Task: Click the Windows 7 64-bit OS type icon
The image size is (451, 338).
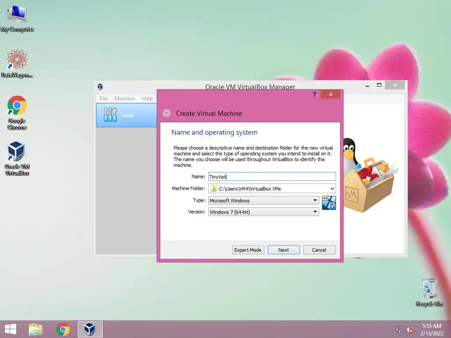Action: pos(329,202)
